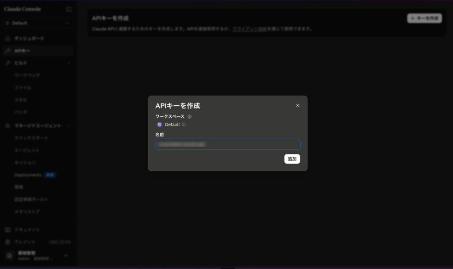Screen dimensions: 453x269
Task: Click the キーを作成 button at top right
Action: [424, 18]
